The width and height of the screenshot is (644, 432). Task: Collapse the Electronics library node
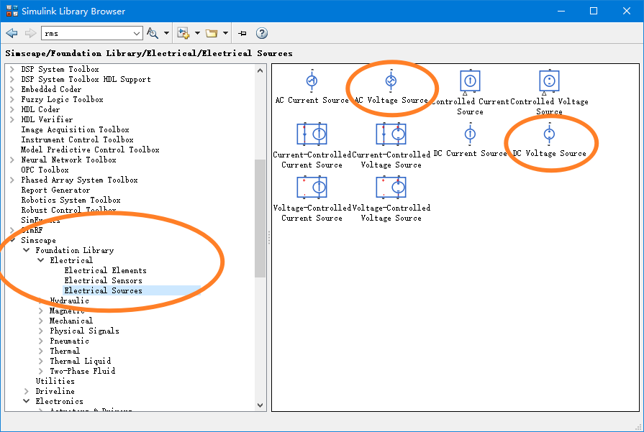[x=27, y=401]
